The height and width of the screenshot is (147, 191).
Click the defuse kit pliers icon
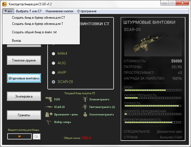point(49,122)
